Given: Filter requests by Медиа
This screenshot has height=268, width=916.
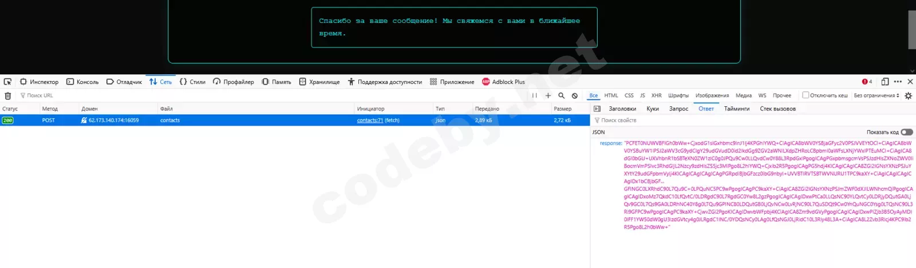Looking at the screenshot, I should point(744,95).
